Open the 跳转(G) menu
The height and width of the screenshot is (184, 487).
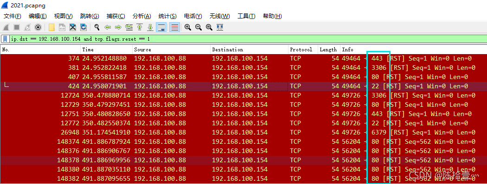pyautogui.click(x=90, y=16)
